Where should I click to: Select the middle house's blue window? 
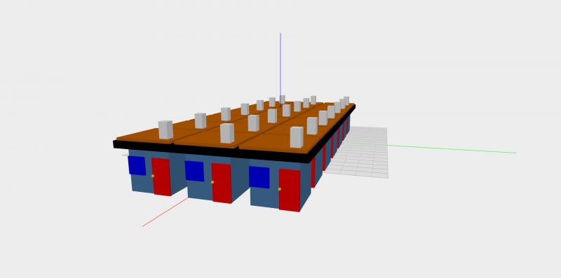point(194,171)
